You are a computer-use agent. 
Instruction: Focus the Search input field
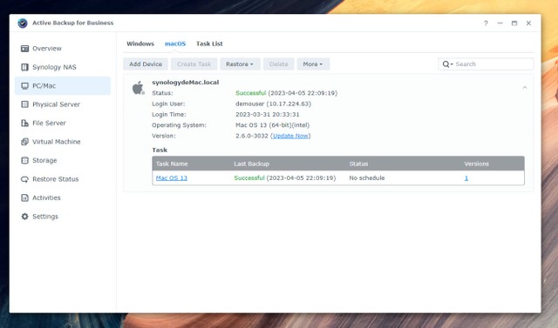pyautogui.click(x=486, y=64)
